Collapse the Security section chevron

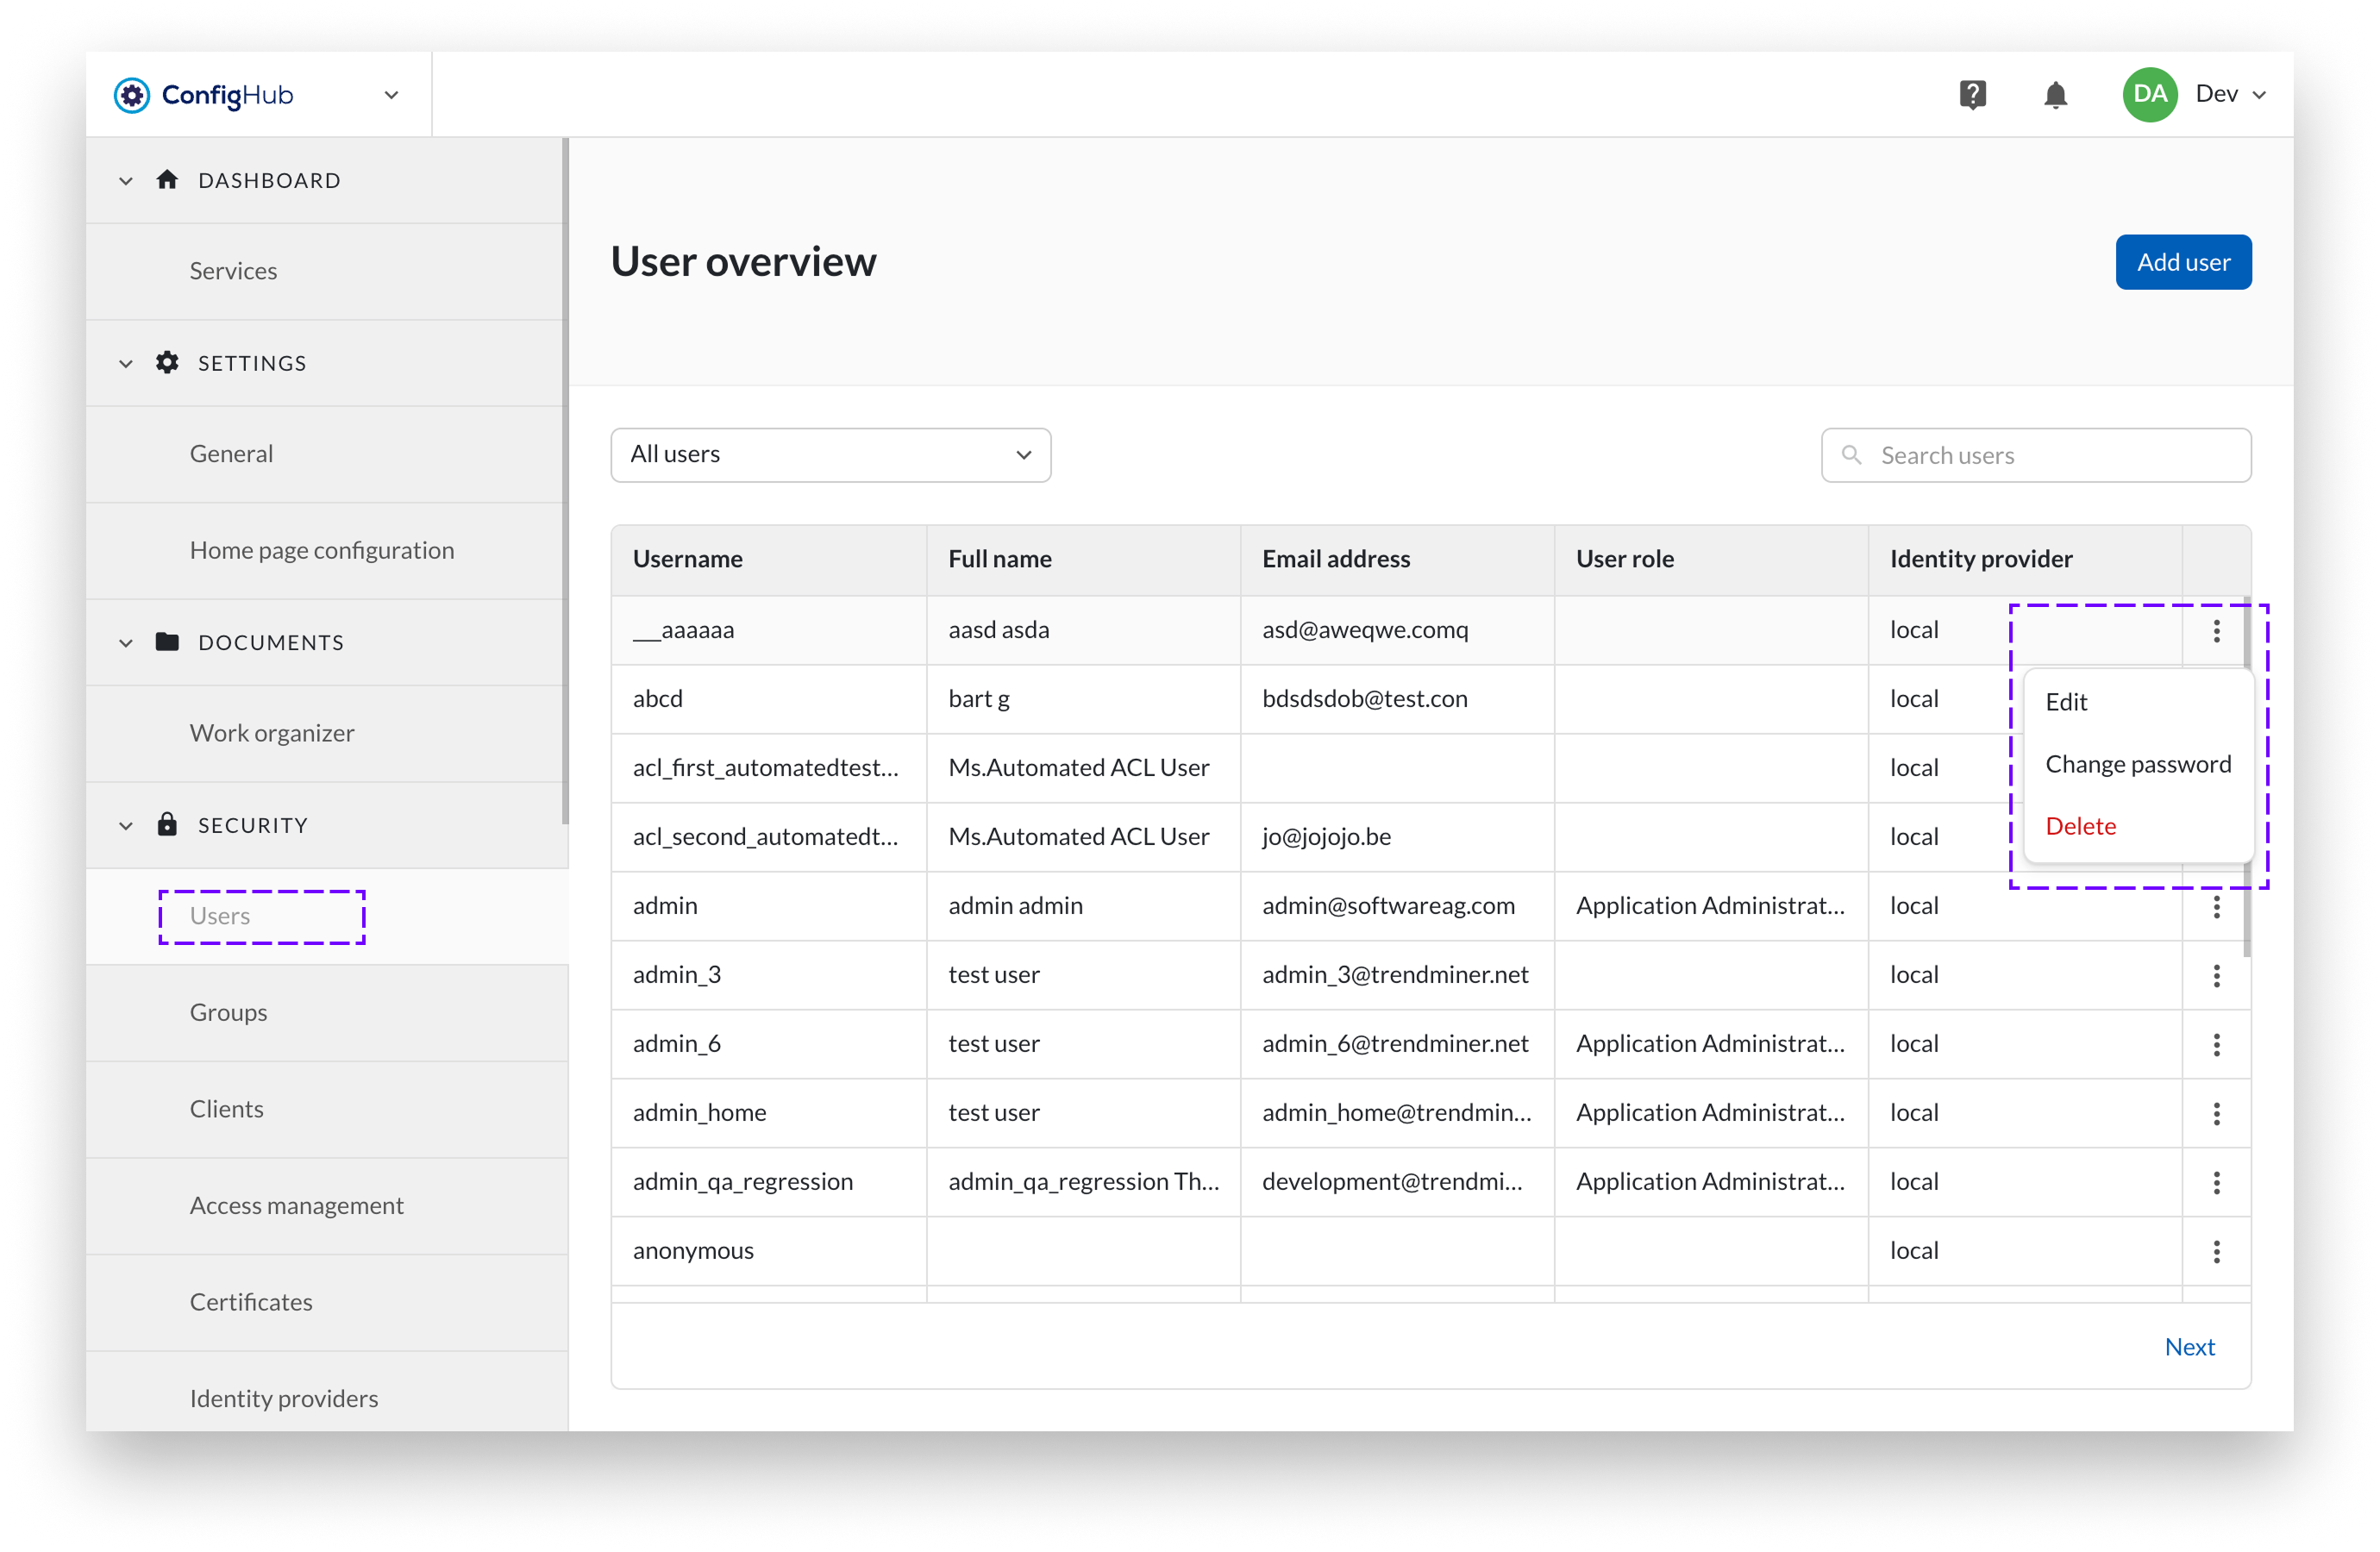pyautogui.click(x=126, y=826)
